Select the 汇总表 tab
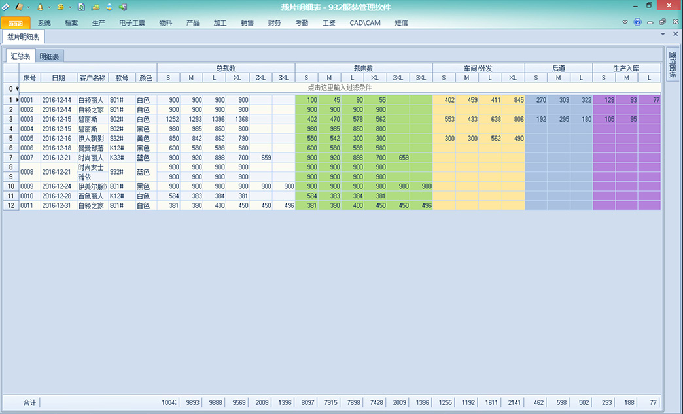Screen dimensions: 683x414 (x=20, y=57)
